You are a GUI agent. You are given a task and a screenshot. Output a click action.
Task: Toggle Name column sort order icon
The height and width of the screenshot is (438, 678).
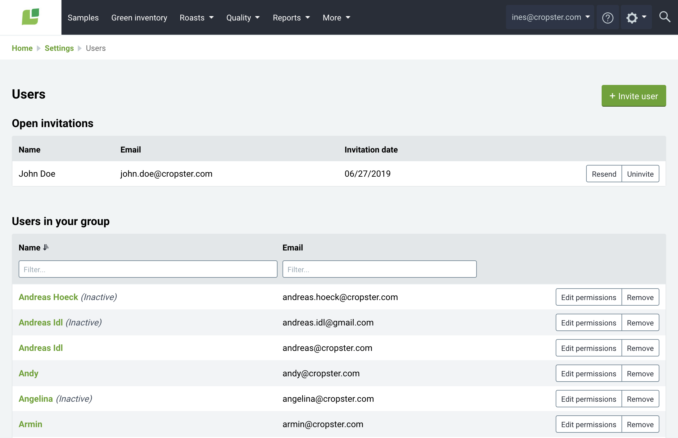coord(46,247)
